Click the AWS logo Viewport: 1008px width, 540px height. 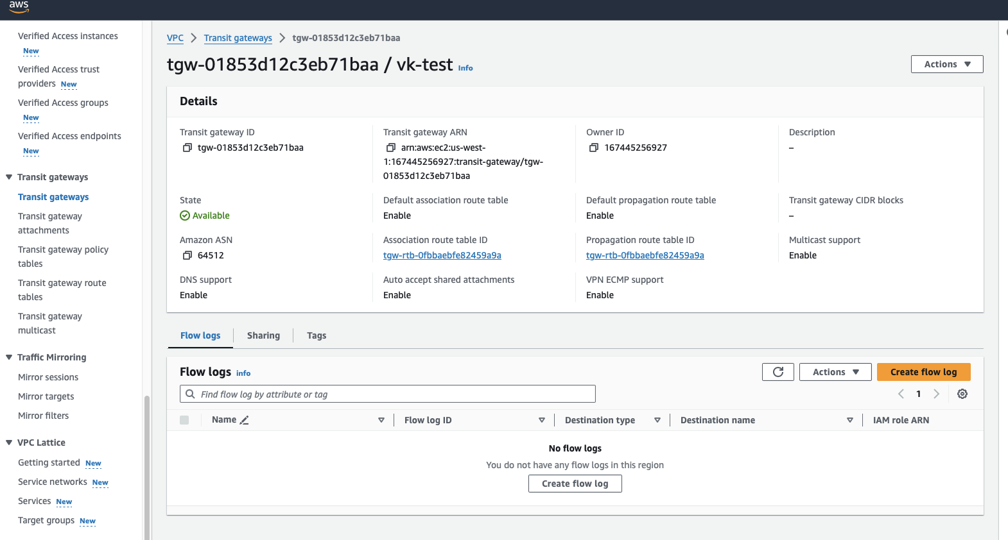coord(19,8)
